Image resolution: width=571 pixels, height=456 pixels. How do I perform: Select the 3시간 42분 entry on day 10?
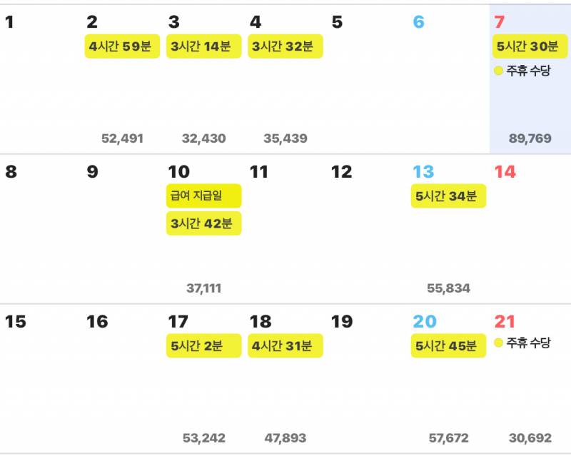pos(203,223)
